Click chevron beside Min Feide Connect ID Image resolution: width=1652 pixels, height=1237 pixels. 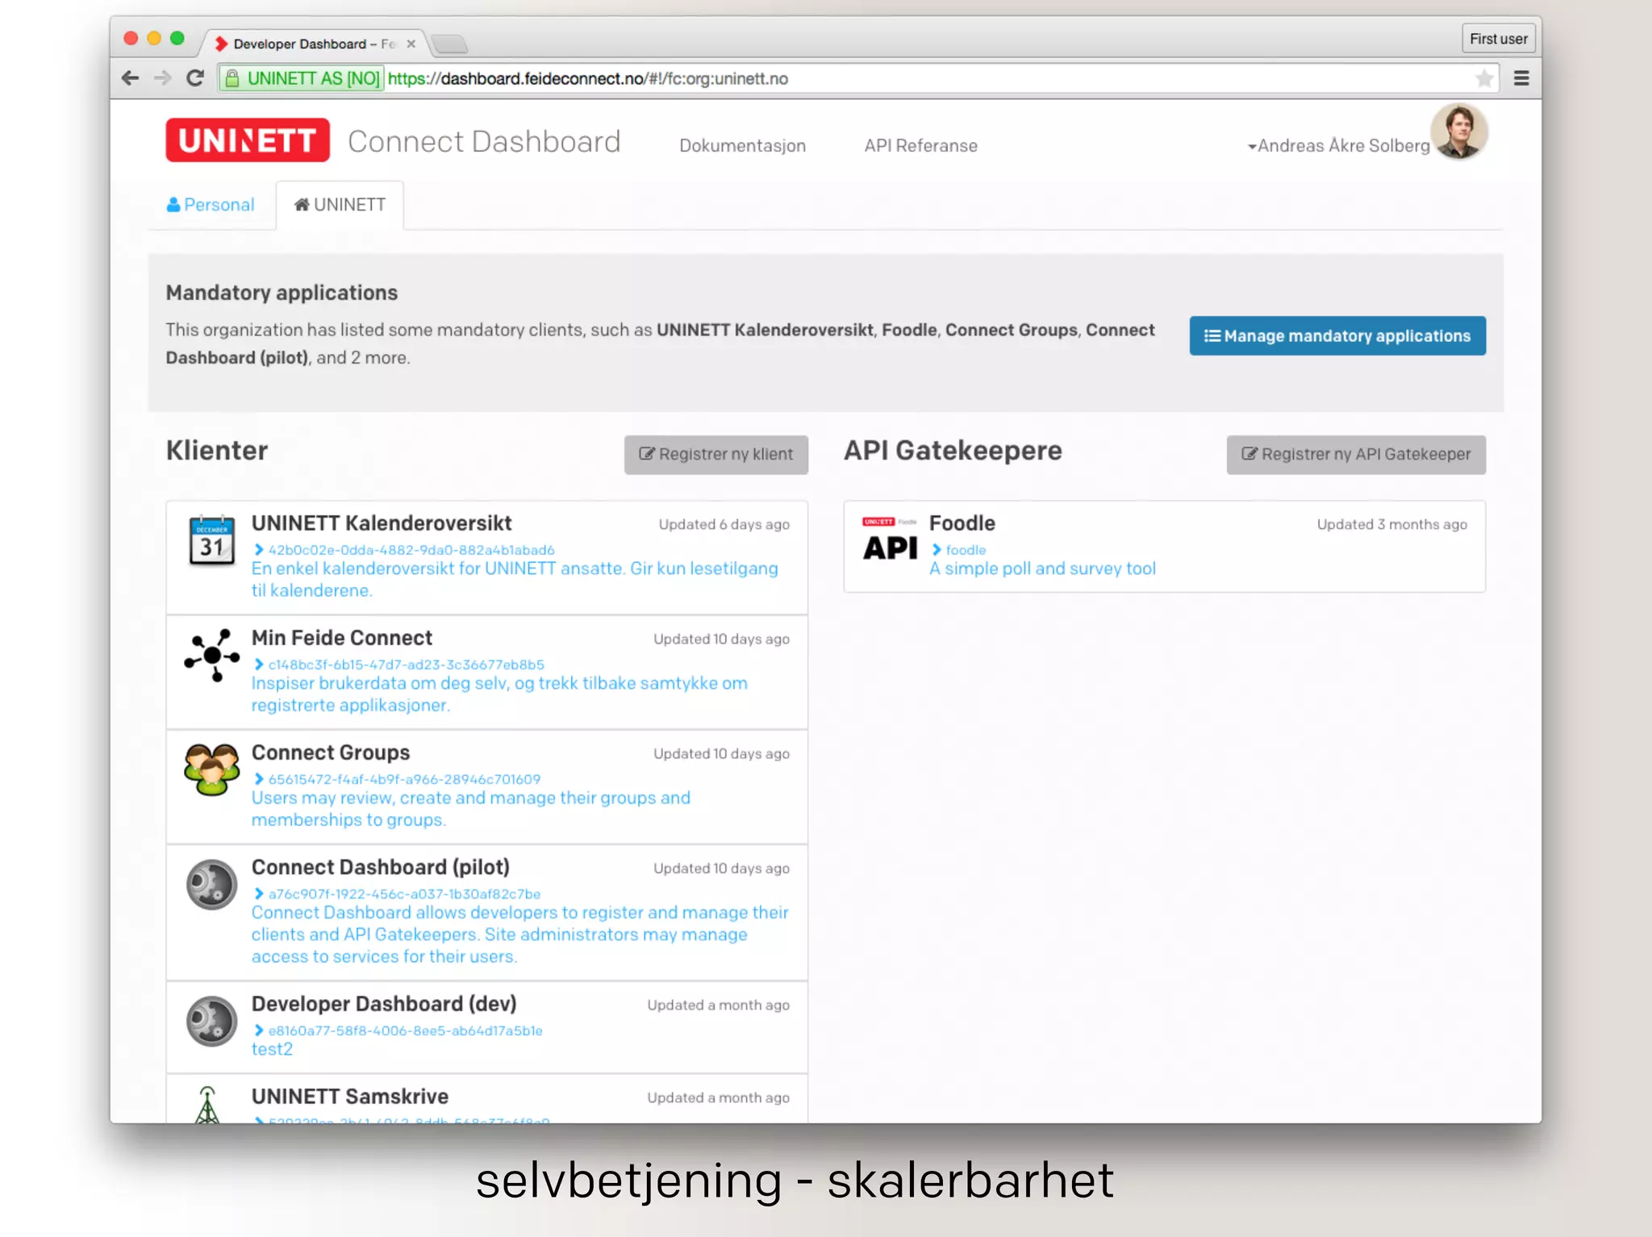point(259,664)
